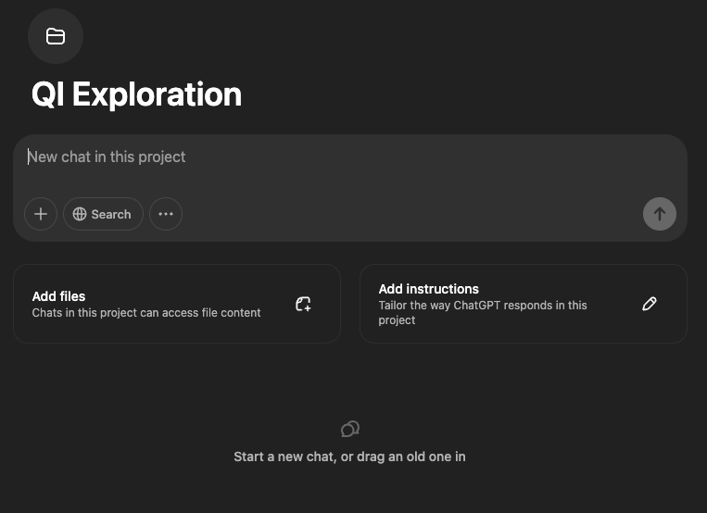Click 'Chats in this project can access file content'
Image resolution: width=707 pixels, height=513 pixels.
pyautogui.click(x=146, y=313)
